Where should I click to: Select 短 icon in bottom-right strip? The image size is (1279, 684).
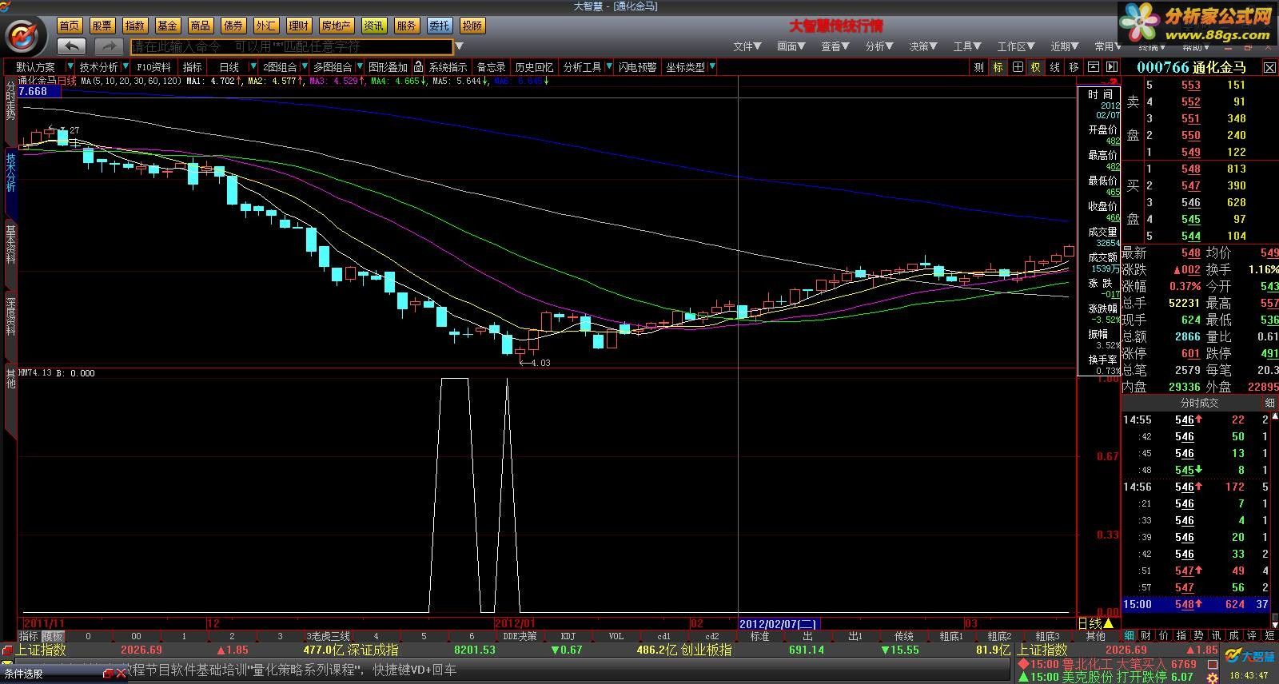tap(1269, 636)
